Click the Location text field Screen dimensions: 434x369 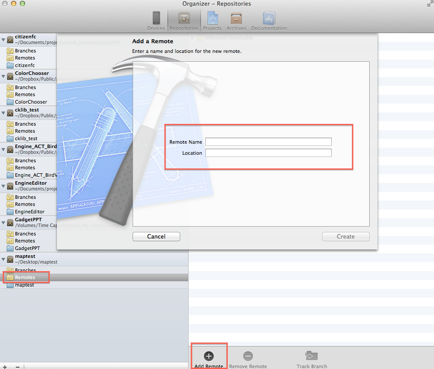268,153
